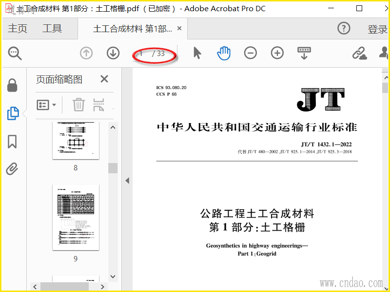Go to next page arrow
390x292 pixels.
coord(113,53)
